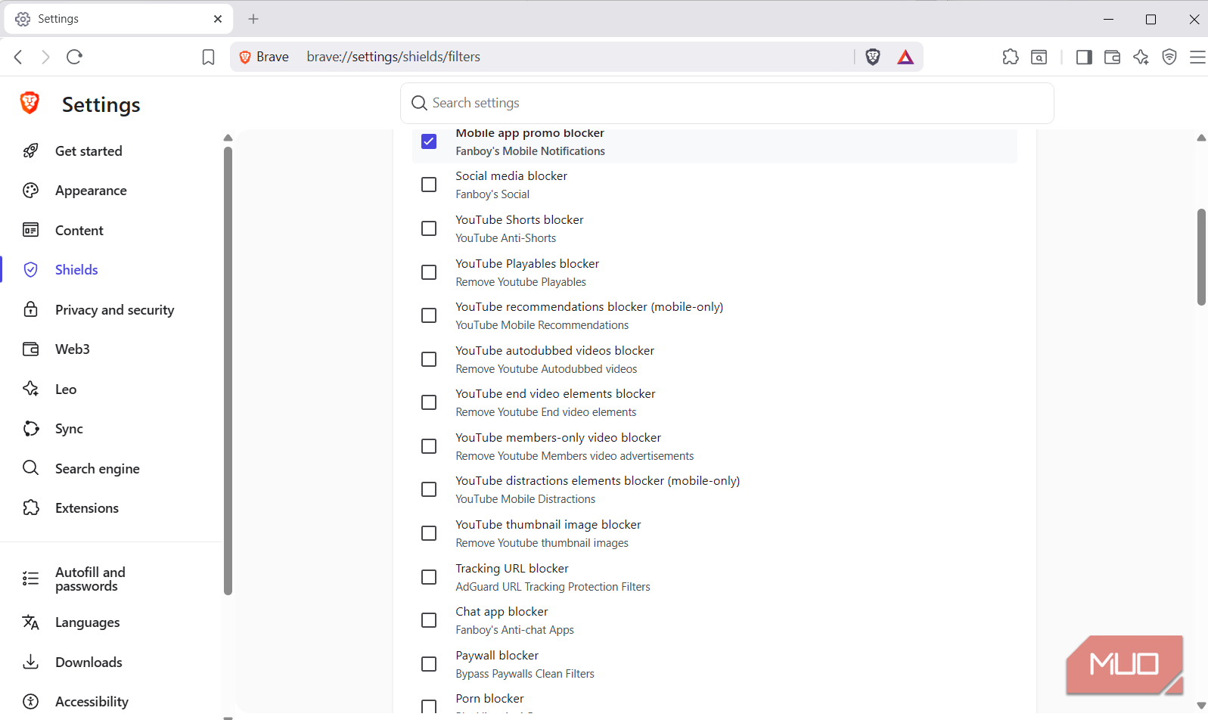Image resolution: width=1208 pixels, height=720 pixels.
Task: Bookmark this page with the bookmark icon
Action: click(x=208, y=57)
